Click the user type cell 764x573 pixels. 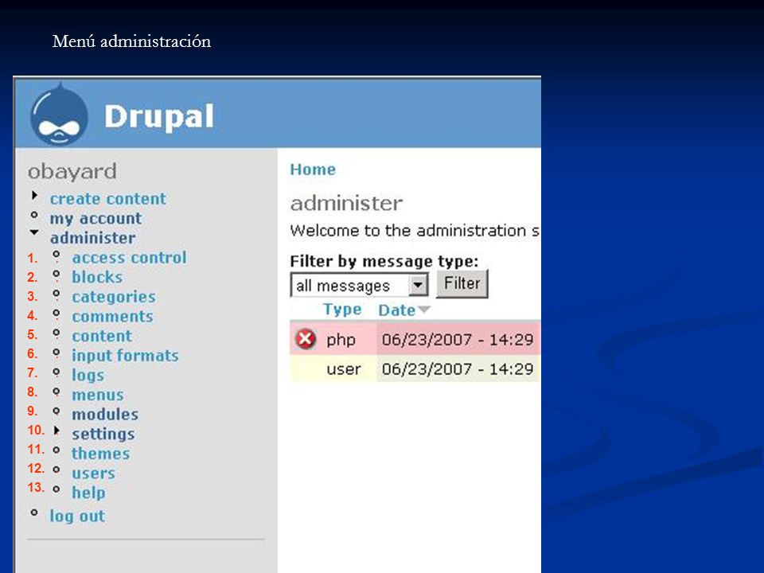[344, 369]
